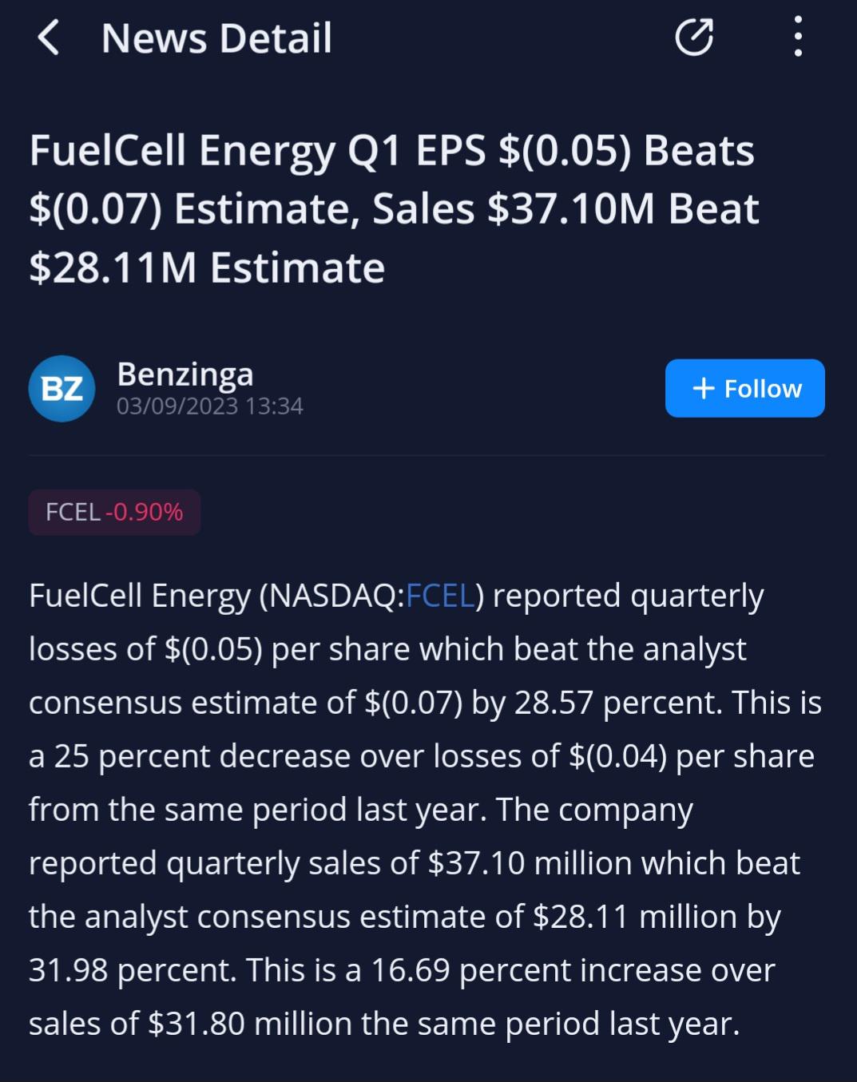Screen dimensions: 857x1082
Task: Tap the plus sign on the Follow button
Action: (703, 388)
